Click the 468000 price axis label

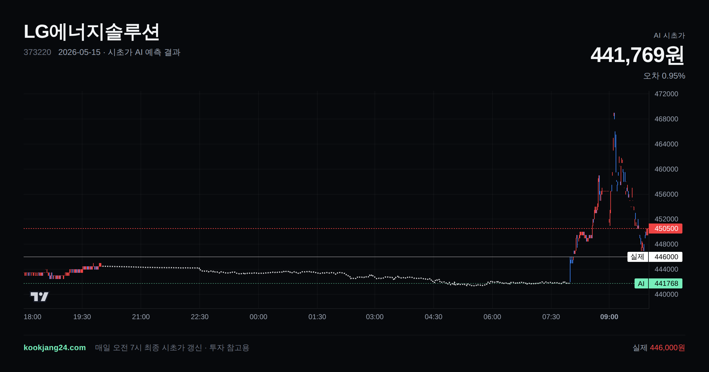pos(666,119)
